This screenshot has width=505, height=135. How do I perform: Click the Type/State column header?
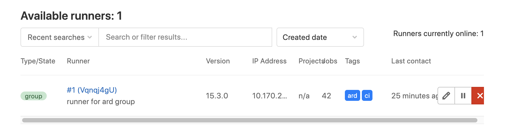(x=38, y=61)
